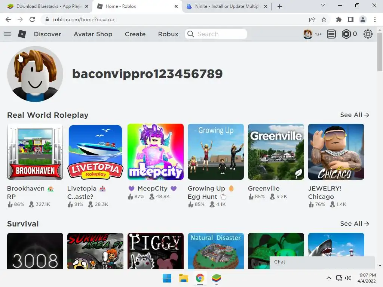
Task: Click the Roblox search input field
Action: coord(216,34)
